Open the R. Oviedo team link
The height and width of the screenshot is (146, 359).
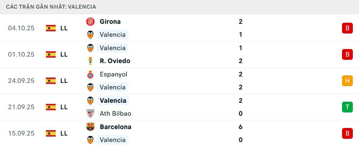[115, 61]
